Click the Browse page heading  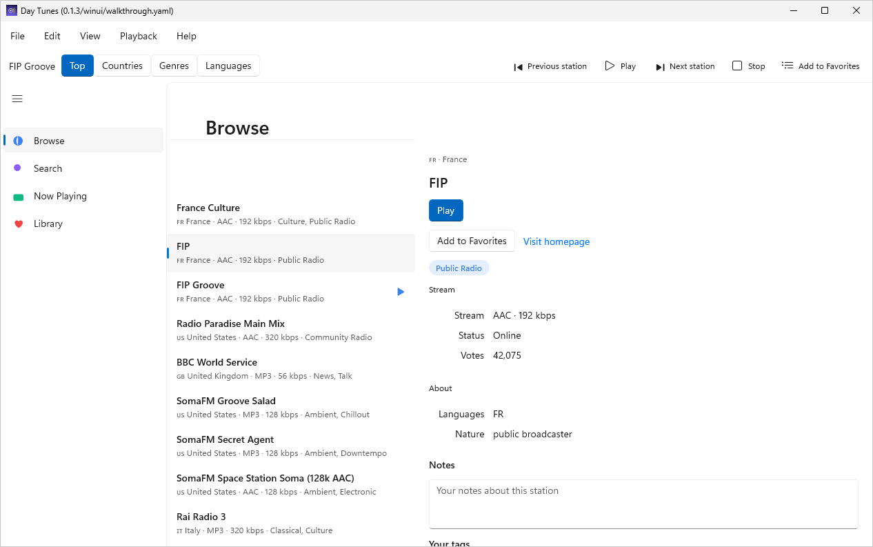237,128
